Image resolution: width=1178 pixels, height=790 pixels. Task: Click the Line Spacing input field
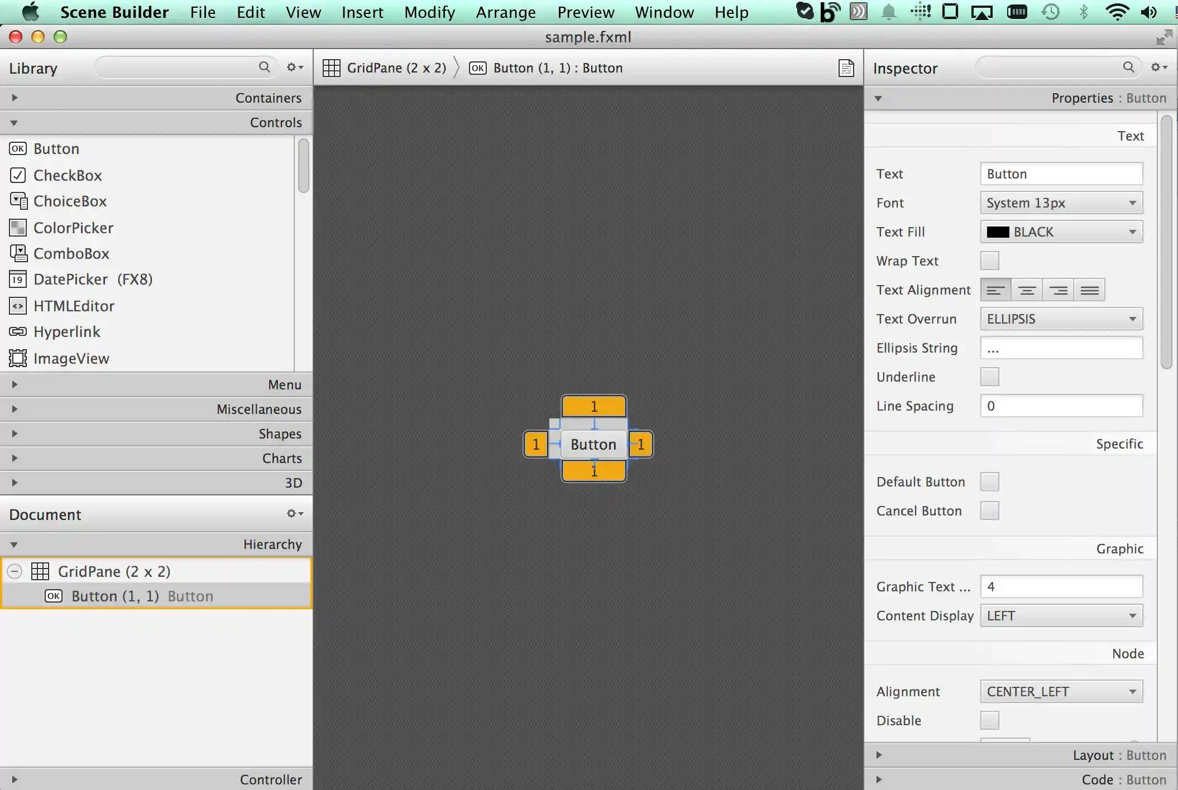click(x=1061, y=406)
